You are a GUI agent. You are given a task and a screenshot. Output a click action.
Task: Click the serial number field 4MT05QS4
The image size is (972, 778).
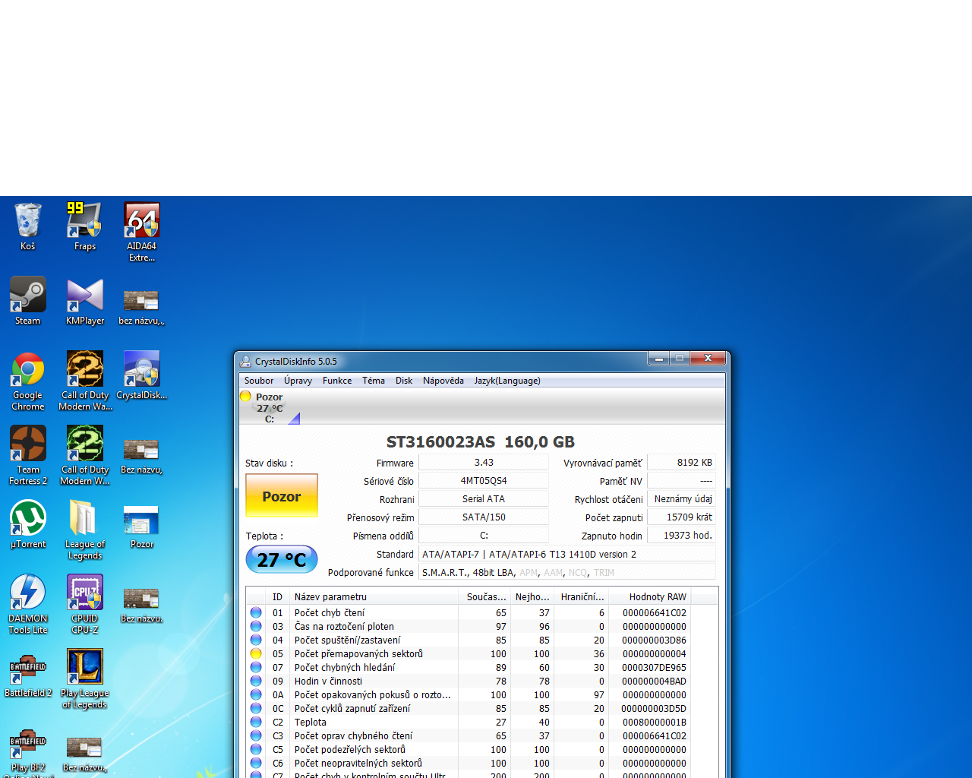[484, 481]
